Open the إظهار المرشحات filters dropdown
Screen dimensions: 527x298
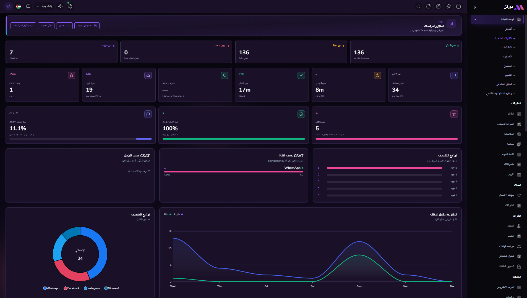[x=23, y=26]
